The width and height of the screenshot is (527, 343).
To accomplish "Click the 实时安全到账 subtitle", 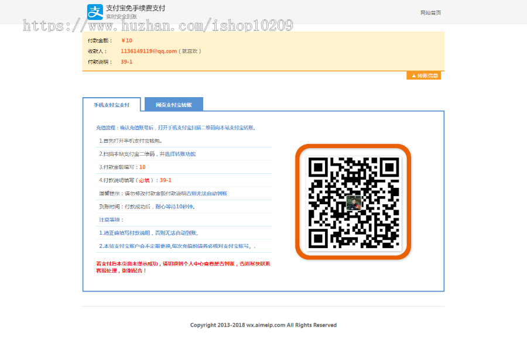I will pos(122,16).
